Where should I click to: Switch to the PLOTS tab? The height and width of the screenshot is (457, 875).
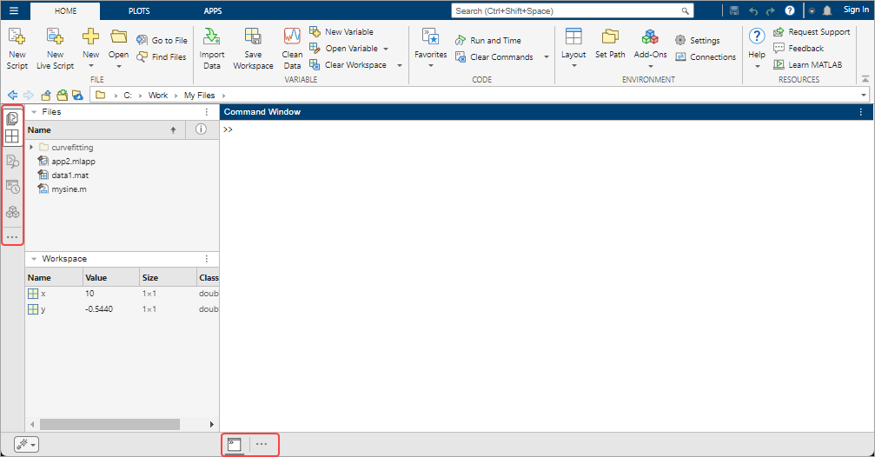point(139,10)
